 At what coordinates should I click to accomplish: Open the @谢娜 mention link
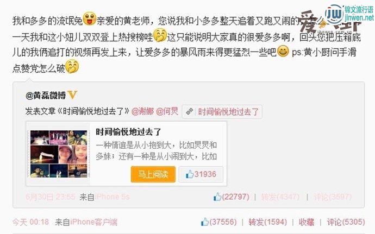(x=142, y=111)
